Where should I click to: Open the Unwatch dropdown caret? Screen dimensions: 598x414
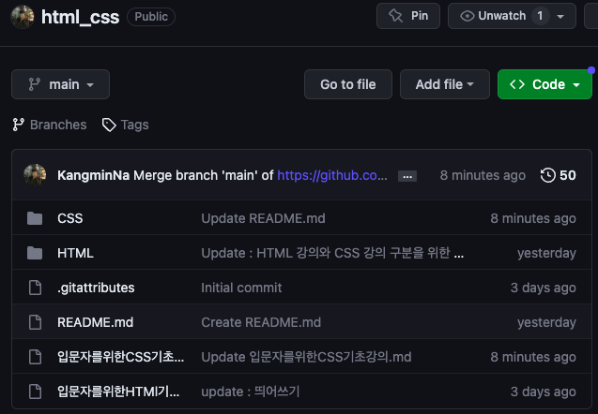560,16
